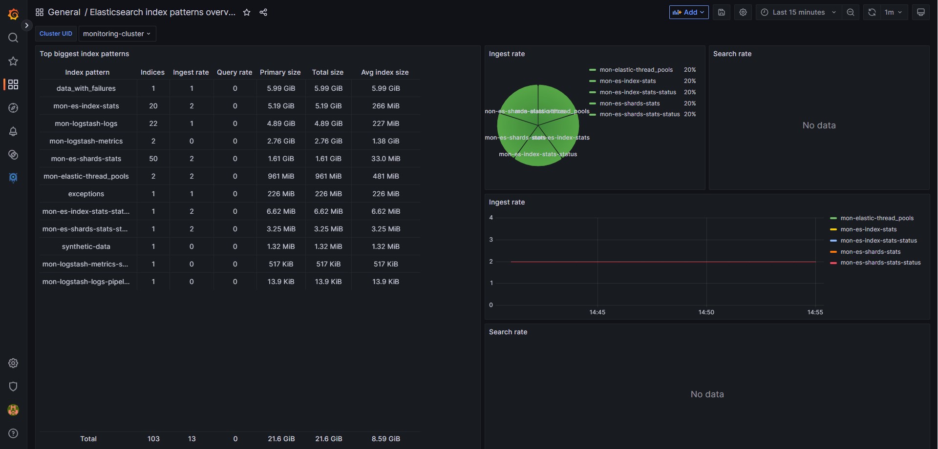Open Starred dashboards from the sidebar
Image resolution: width=938 pixels, height=449 pixels.
[x=13, y=61]
